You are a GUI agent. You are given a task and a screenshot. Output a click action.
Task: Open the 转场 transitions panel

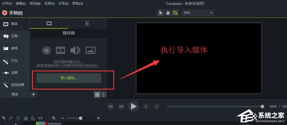pos(15,48)
